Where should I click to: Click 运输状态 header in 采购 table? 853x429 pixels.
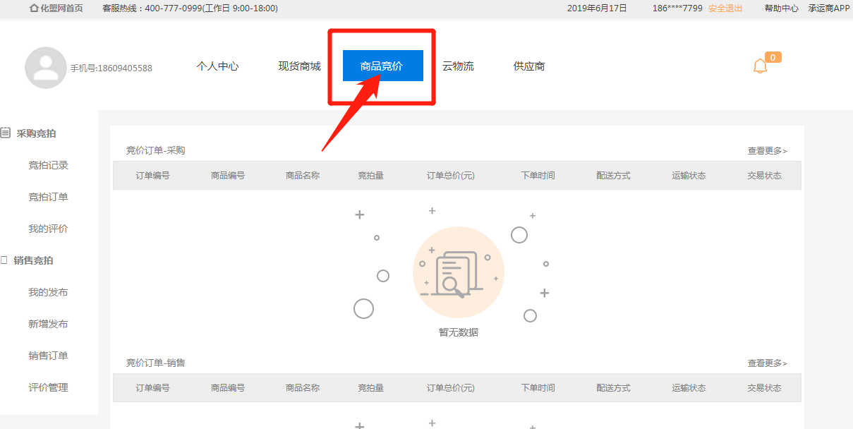(x=689, y=176)
